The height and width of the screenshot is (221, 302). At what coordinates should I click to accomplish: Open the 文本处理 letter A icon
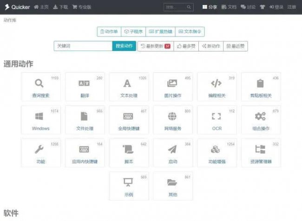click(127, 83)
